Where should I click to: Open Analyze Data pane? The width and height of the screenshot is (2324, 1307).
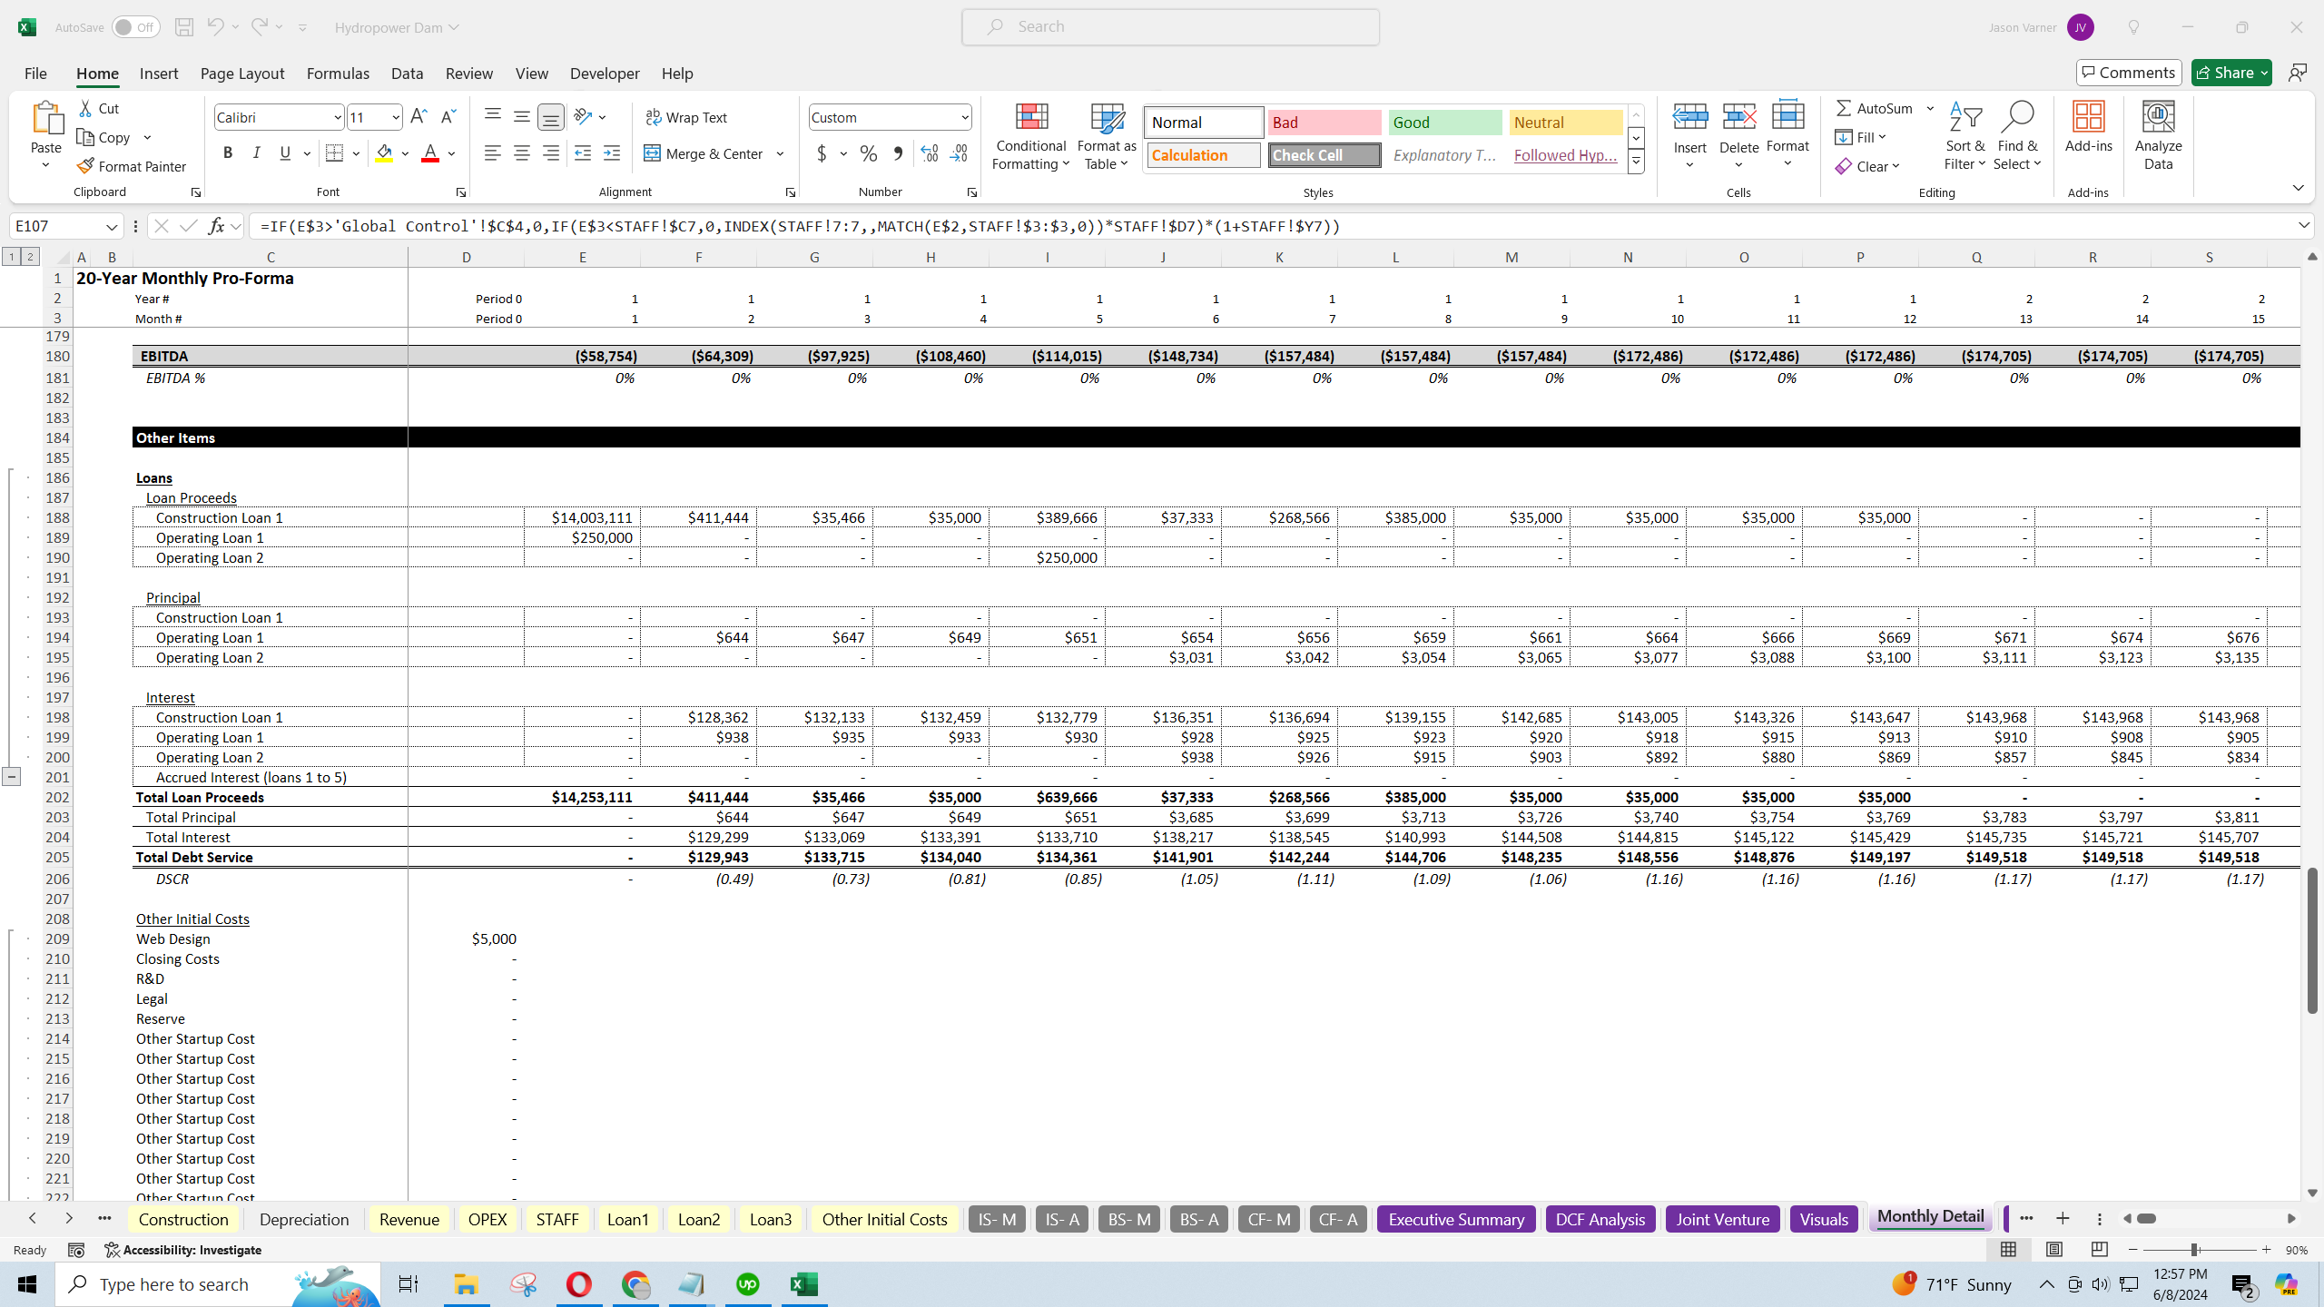tap(2158, 136)
